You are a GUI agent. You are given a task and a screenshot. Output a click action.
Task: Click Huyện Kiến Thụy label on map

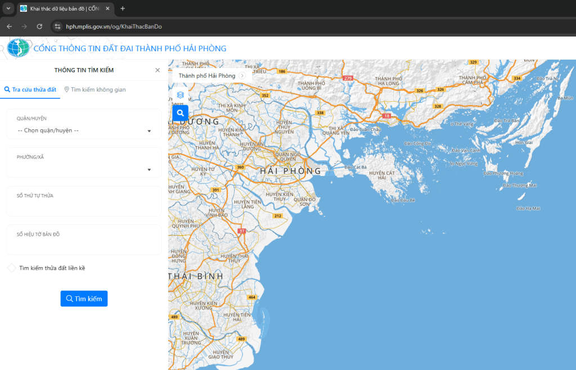click(280, 196)
